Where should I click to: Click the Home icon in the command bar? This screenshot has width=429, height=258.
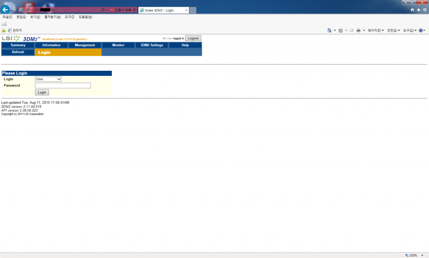(329, 31)
